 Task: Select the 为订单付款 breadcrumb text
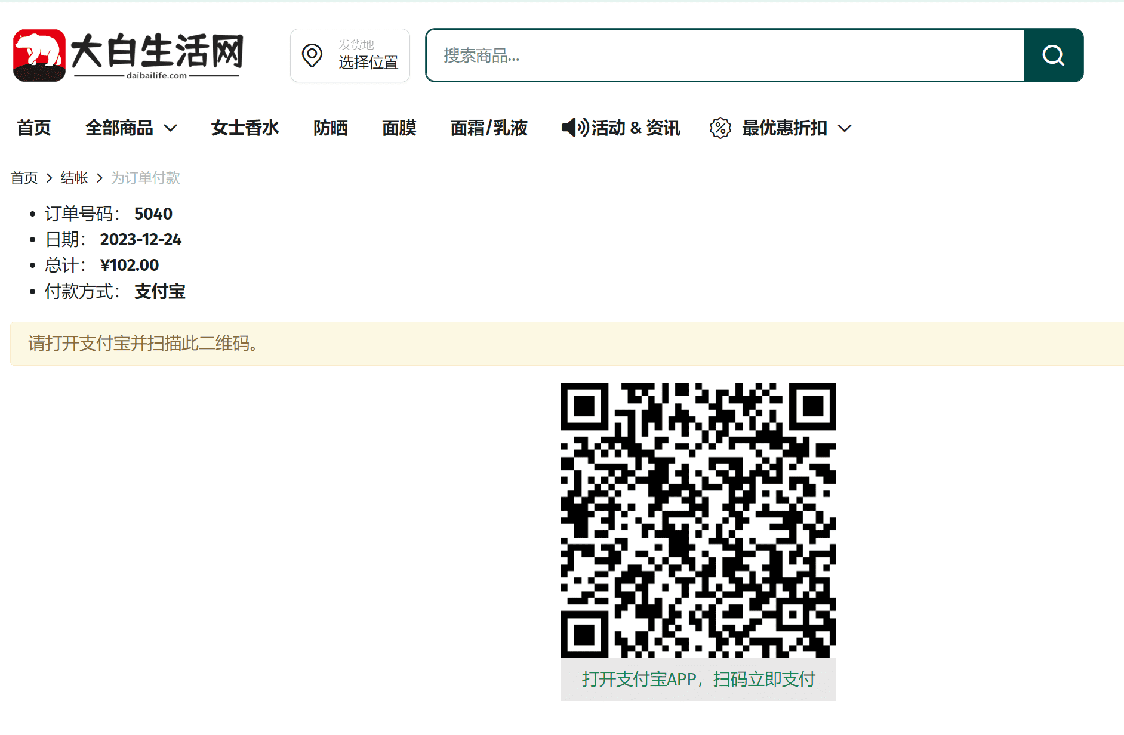click(x=145, y=178)
